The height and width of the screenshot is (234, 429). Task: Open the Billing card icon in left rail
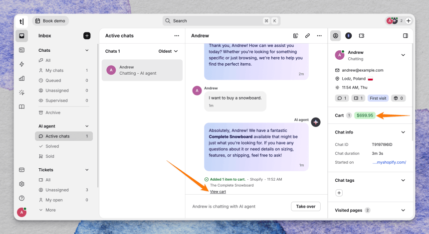(x=21, y=170)
